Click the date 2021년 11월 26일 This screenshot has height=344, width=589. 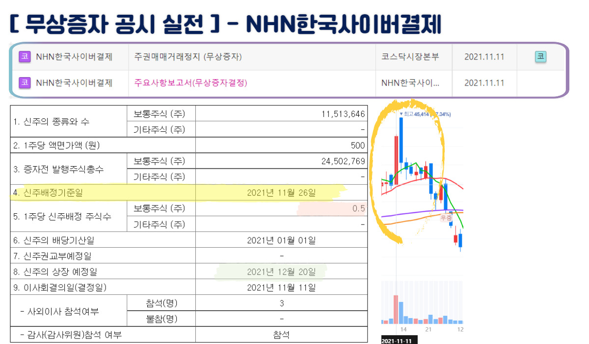pos(281,193)
